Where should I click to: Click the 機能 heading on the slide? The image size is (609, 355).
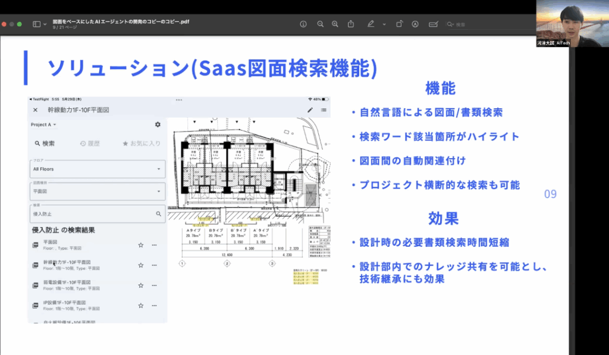click(x=441, y=89)
